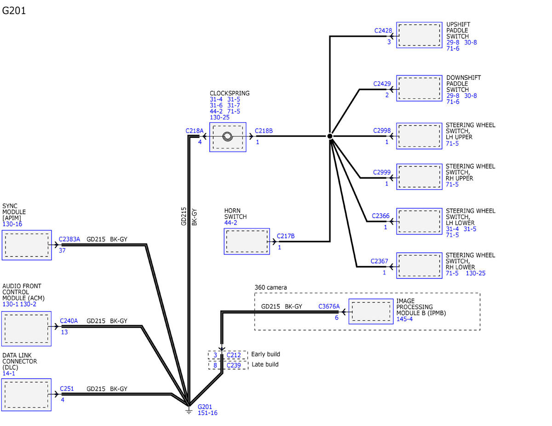
Task: Select the Image Processing Module B box
Action: click(x=371, y=312)
